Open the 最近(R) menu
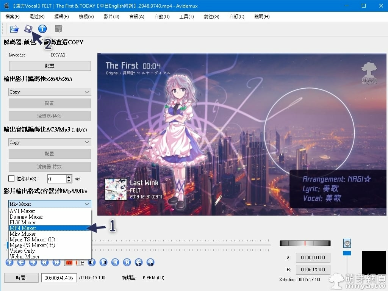The image size is (388, 291). pos(37,17)
